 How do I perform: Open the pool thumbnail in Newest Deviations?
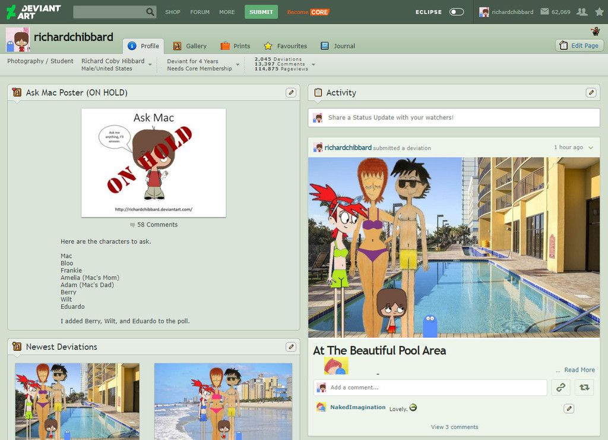[77, 401]
